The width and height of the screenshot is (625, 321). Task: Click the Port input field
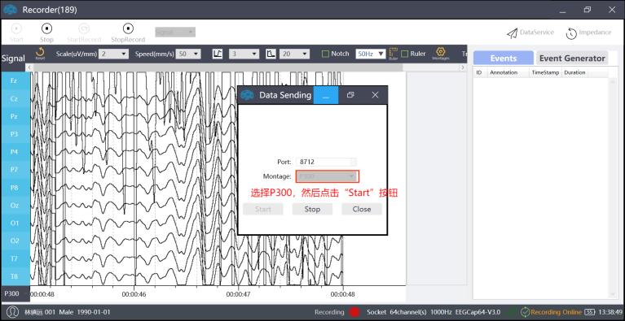point(327,162)
